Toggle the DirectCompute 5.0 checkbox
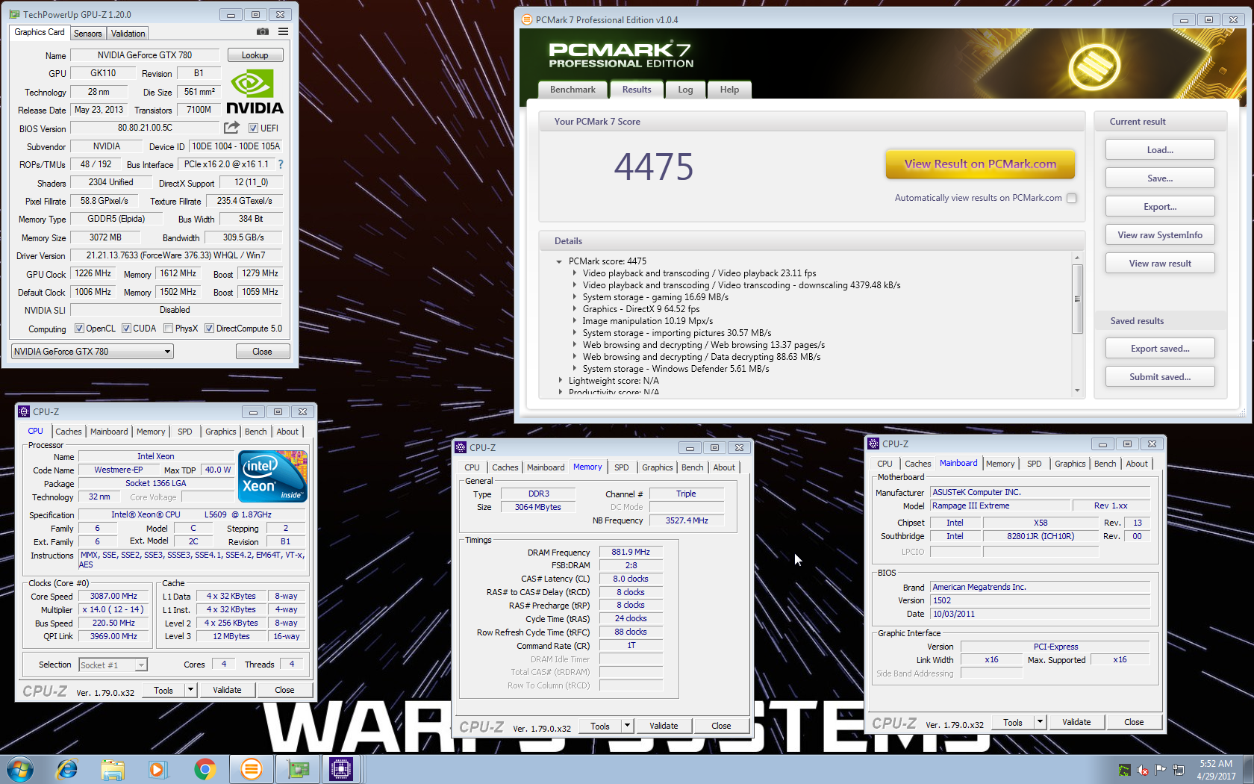This screenshot has width=1254, height=784. (209, 329)
